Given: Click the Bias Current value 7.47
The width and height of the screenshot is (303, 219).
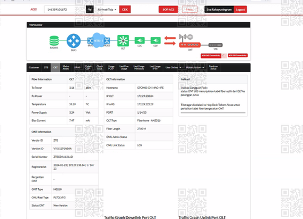Looking at the screenshot, I should click(x=72, y=120).
